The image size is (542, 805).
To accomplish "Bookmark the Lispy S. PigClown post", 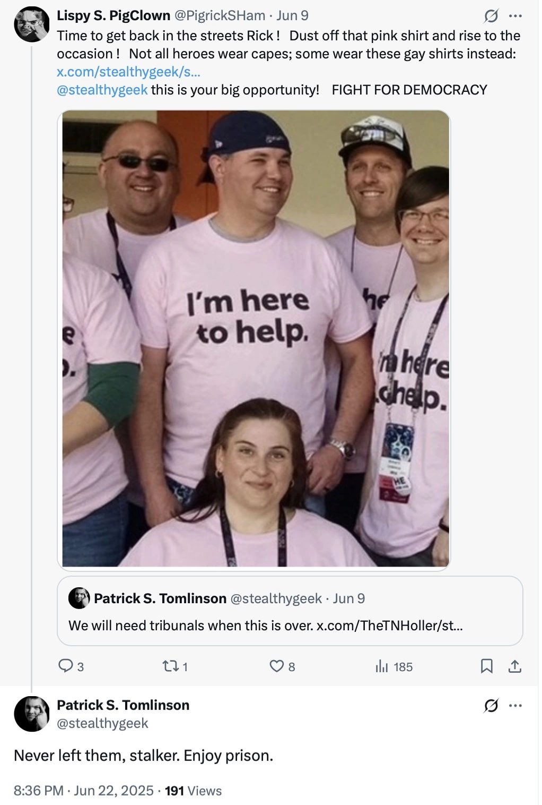I will (486, 666).
